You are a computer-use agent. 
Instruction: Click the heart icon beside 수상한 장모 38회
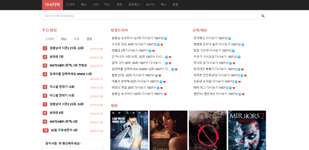tap(162, 45)
